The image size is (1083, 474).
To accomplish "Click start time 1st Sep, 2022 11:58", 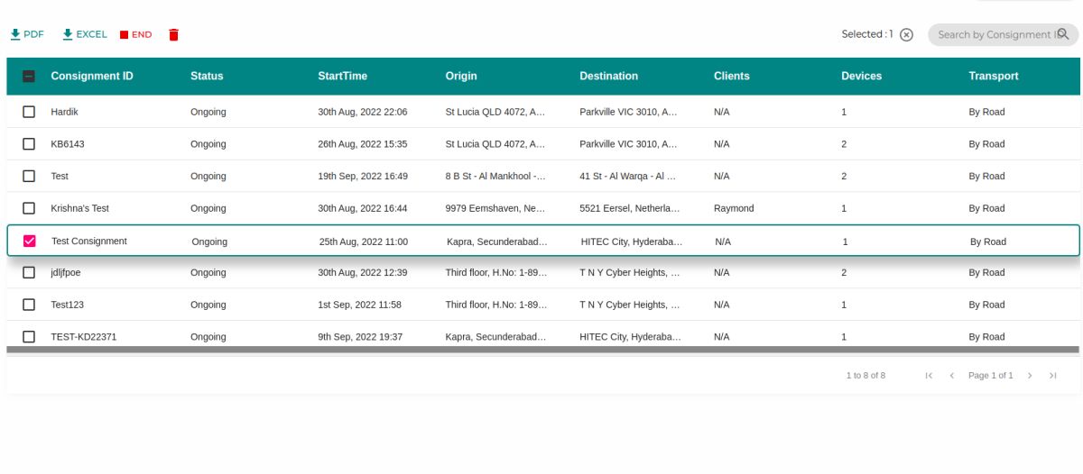I will [360, 305].
